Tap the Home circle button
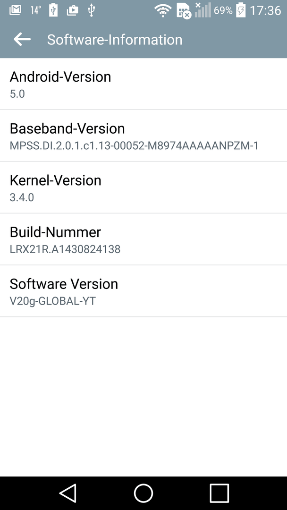 pyautogui.click(x=143, y=493)
